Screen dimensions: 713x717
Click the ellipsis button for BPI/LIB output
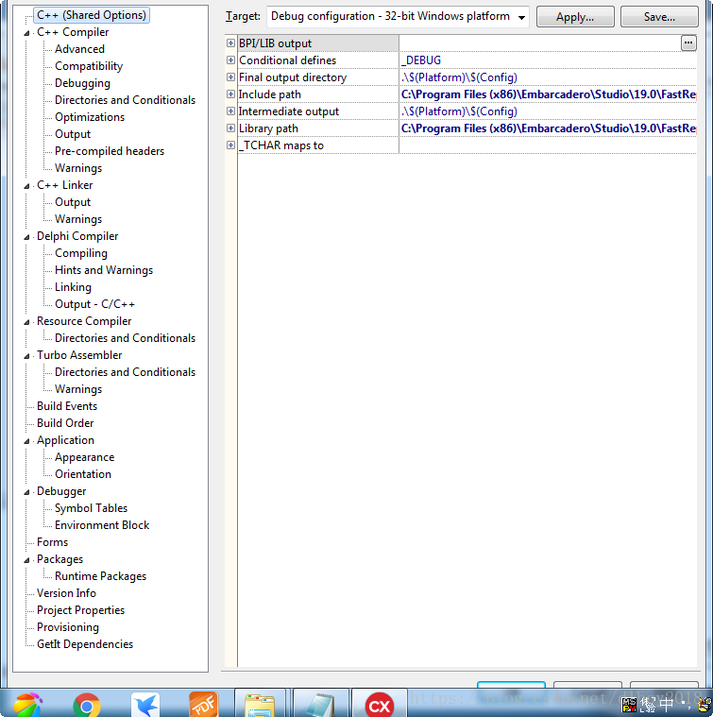pyautogui.click(x=688, y=43)
